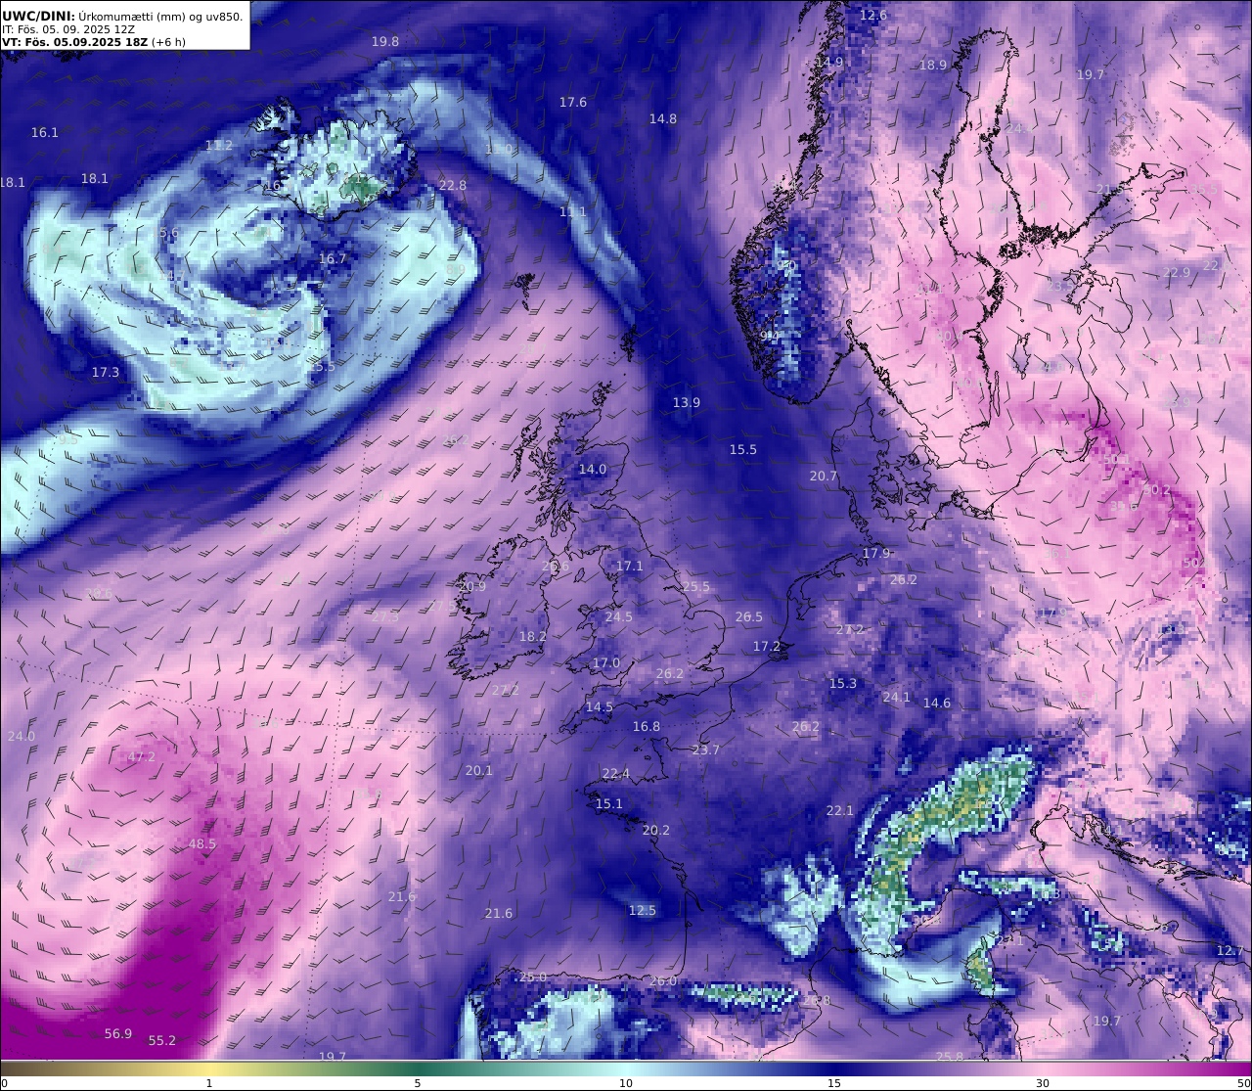Screen dimensions: 1252x1091
Task: Select the 17.3 value label
Action: [106, 373]
